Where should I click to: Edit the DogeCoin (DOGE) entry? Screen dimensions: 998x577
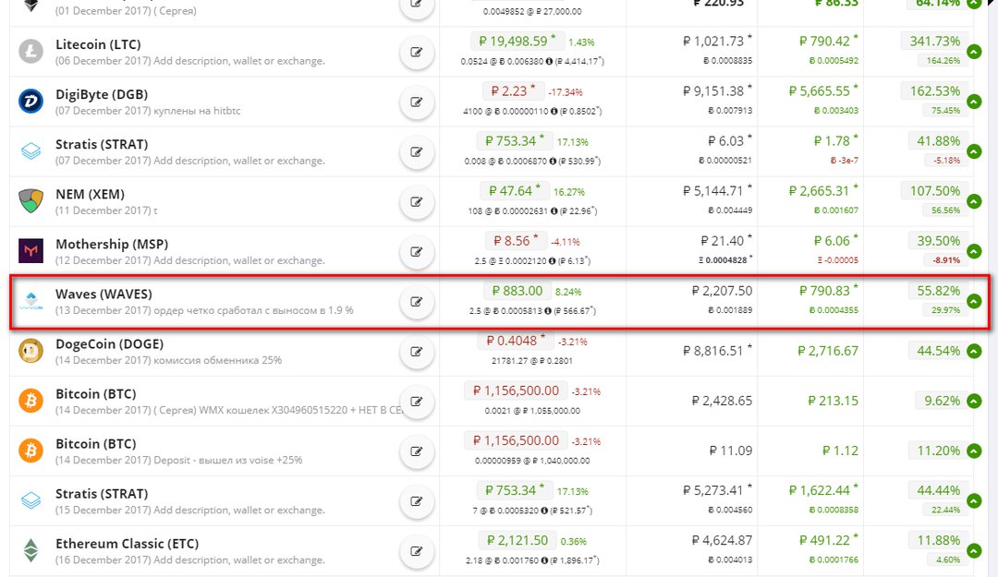pos(416,352)
